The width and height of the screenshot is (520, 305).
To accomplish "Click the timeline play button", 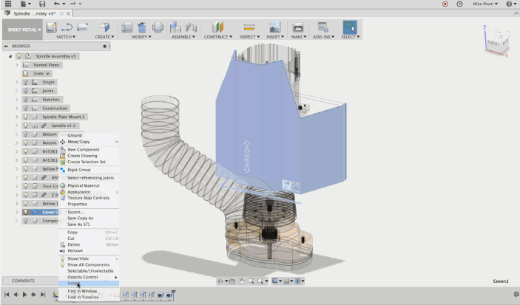I will (25, 295).
